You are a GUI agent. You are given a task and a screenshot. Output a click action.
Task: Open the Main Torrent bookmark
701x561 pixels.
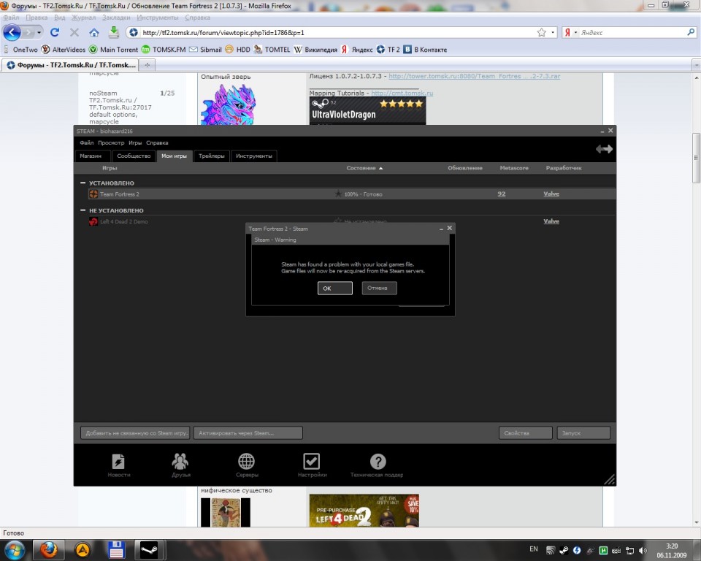click(114, 50)
